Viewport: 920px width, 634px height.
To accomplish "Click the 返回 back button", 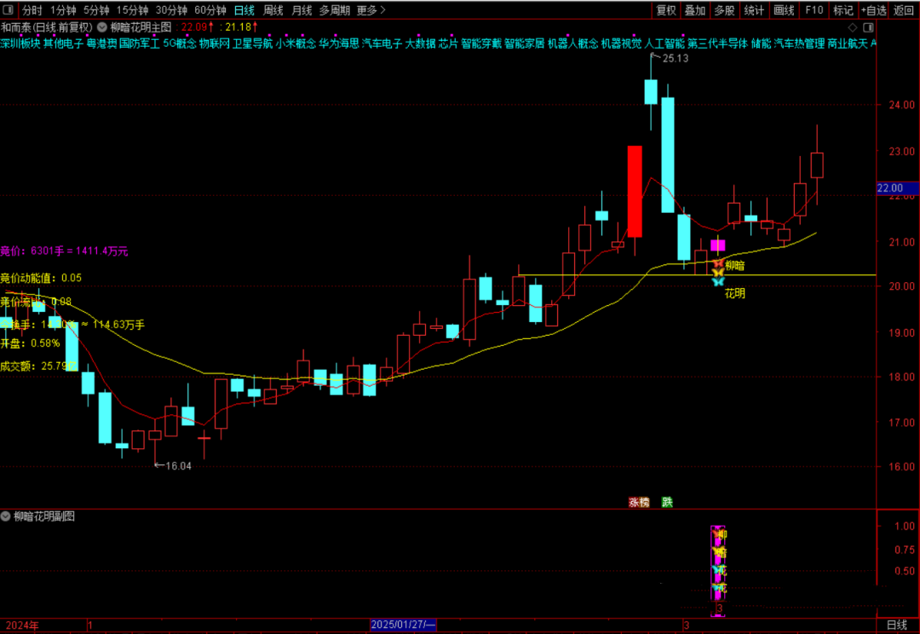I will tap(904, 10).
